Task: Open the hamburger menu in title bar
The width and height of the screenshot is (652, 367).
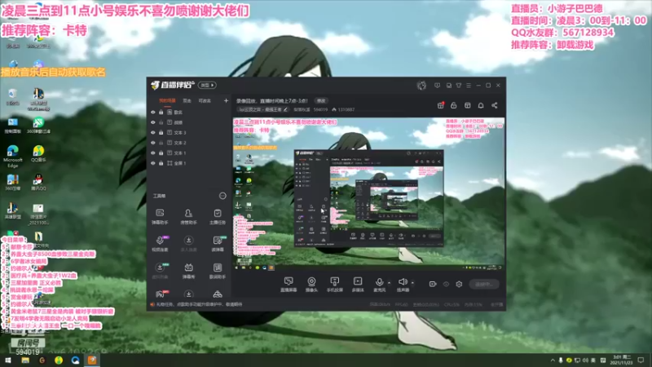Action: [x=469, y=86]
